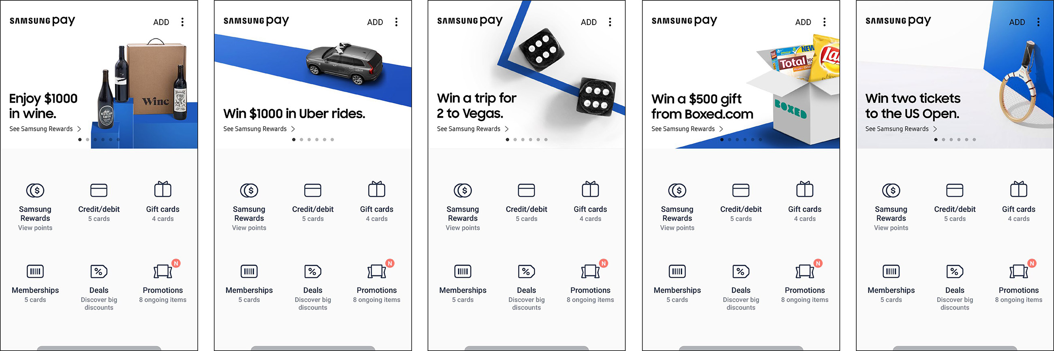Open Credit/debit cards icon on Uber promo screen
The image size is (1054, 351).
[313, 190]
